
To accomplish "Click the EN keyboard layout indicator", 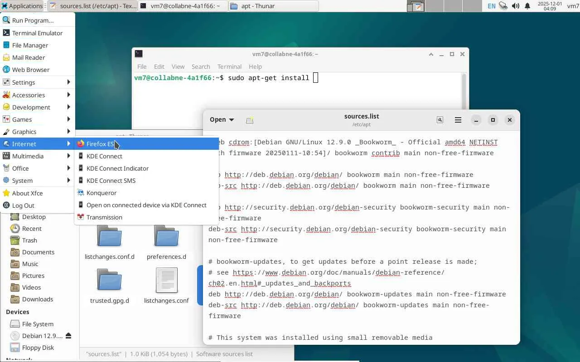I will click(x=492, y=6).
